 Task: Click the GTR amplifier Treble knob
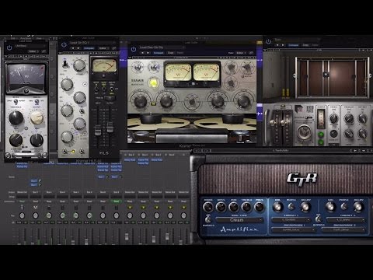pyautogui.click(x=246, y=207)
